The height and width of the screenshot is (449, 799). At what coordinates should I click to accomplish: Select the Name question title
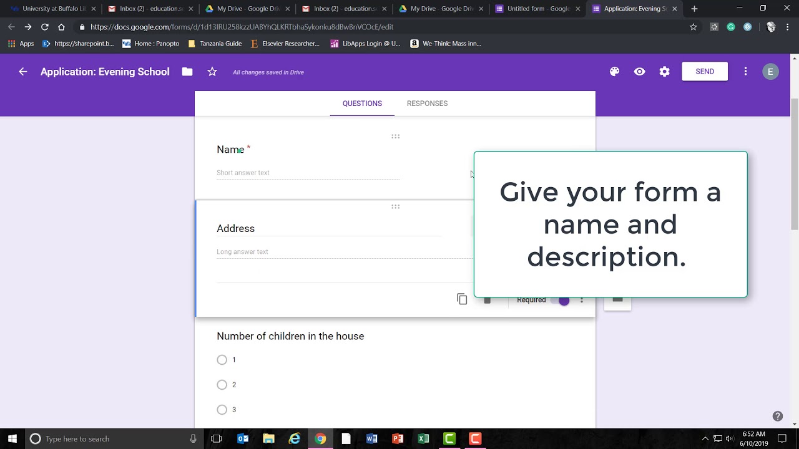click(230, 150)
